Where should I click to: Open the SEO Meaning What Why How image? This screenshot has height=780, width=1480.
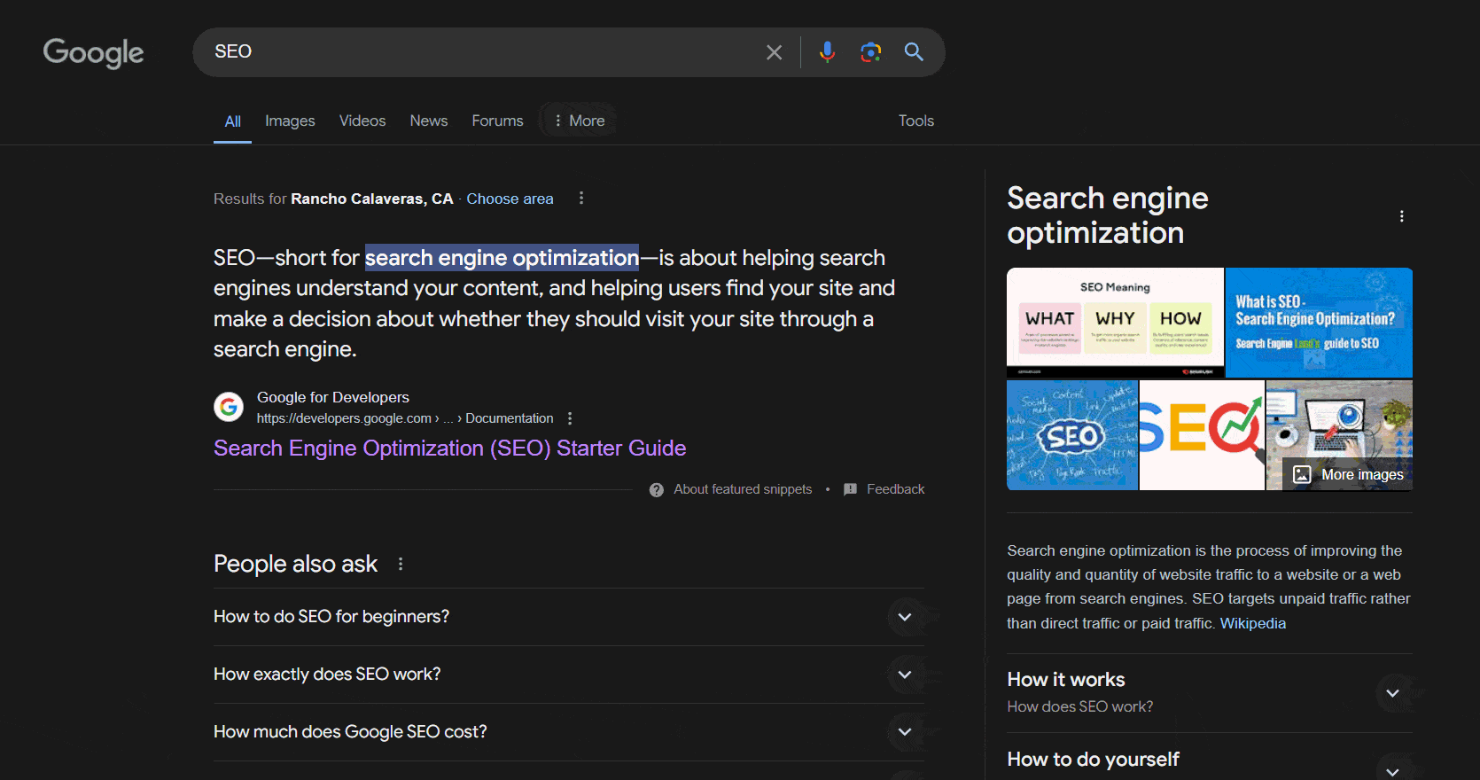pos(1115,323)
